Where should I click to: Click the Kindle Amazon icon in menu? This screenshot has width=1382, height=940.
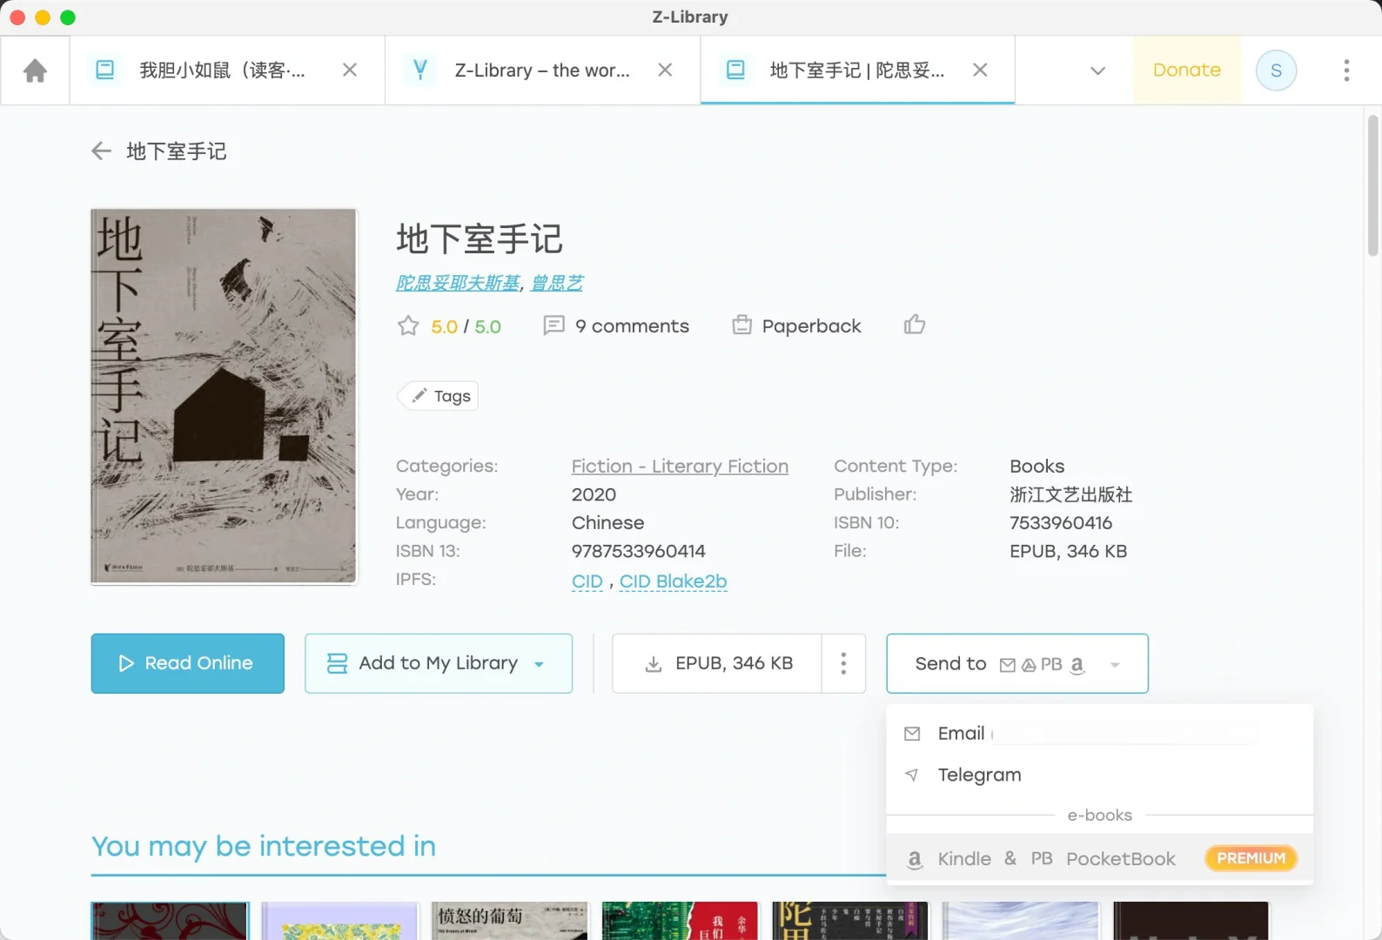(914, 860)
